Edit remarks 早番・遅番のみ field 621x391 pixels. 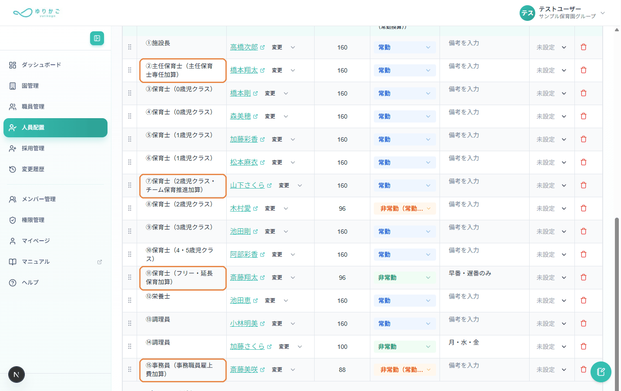(484, 277)
